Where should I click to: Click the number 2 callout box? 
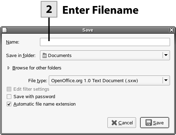coord(49,9)
